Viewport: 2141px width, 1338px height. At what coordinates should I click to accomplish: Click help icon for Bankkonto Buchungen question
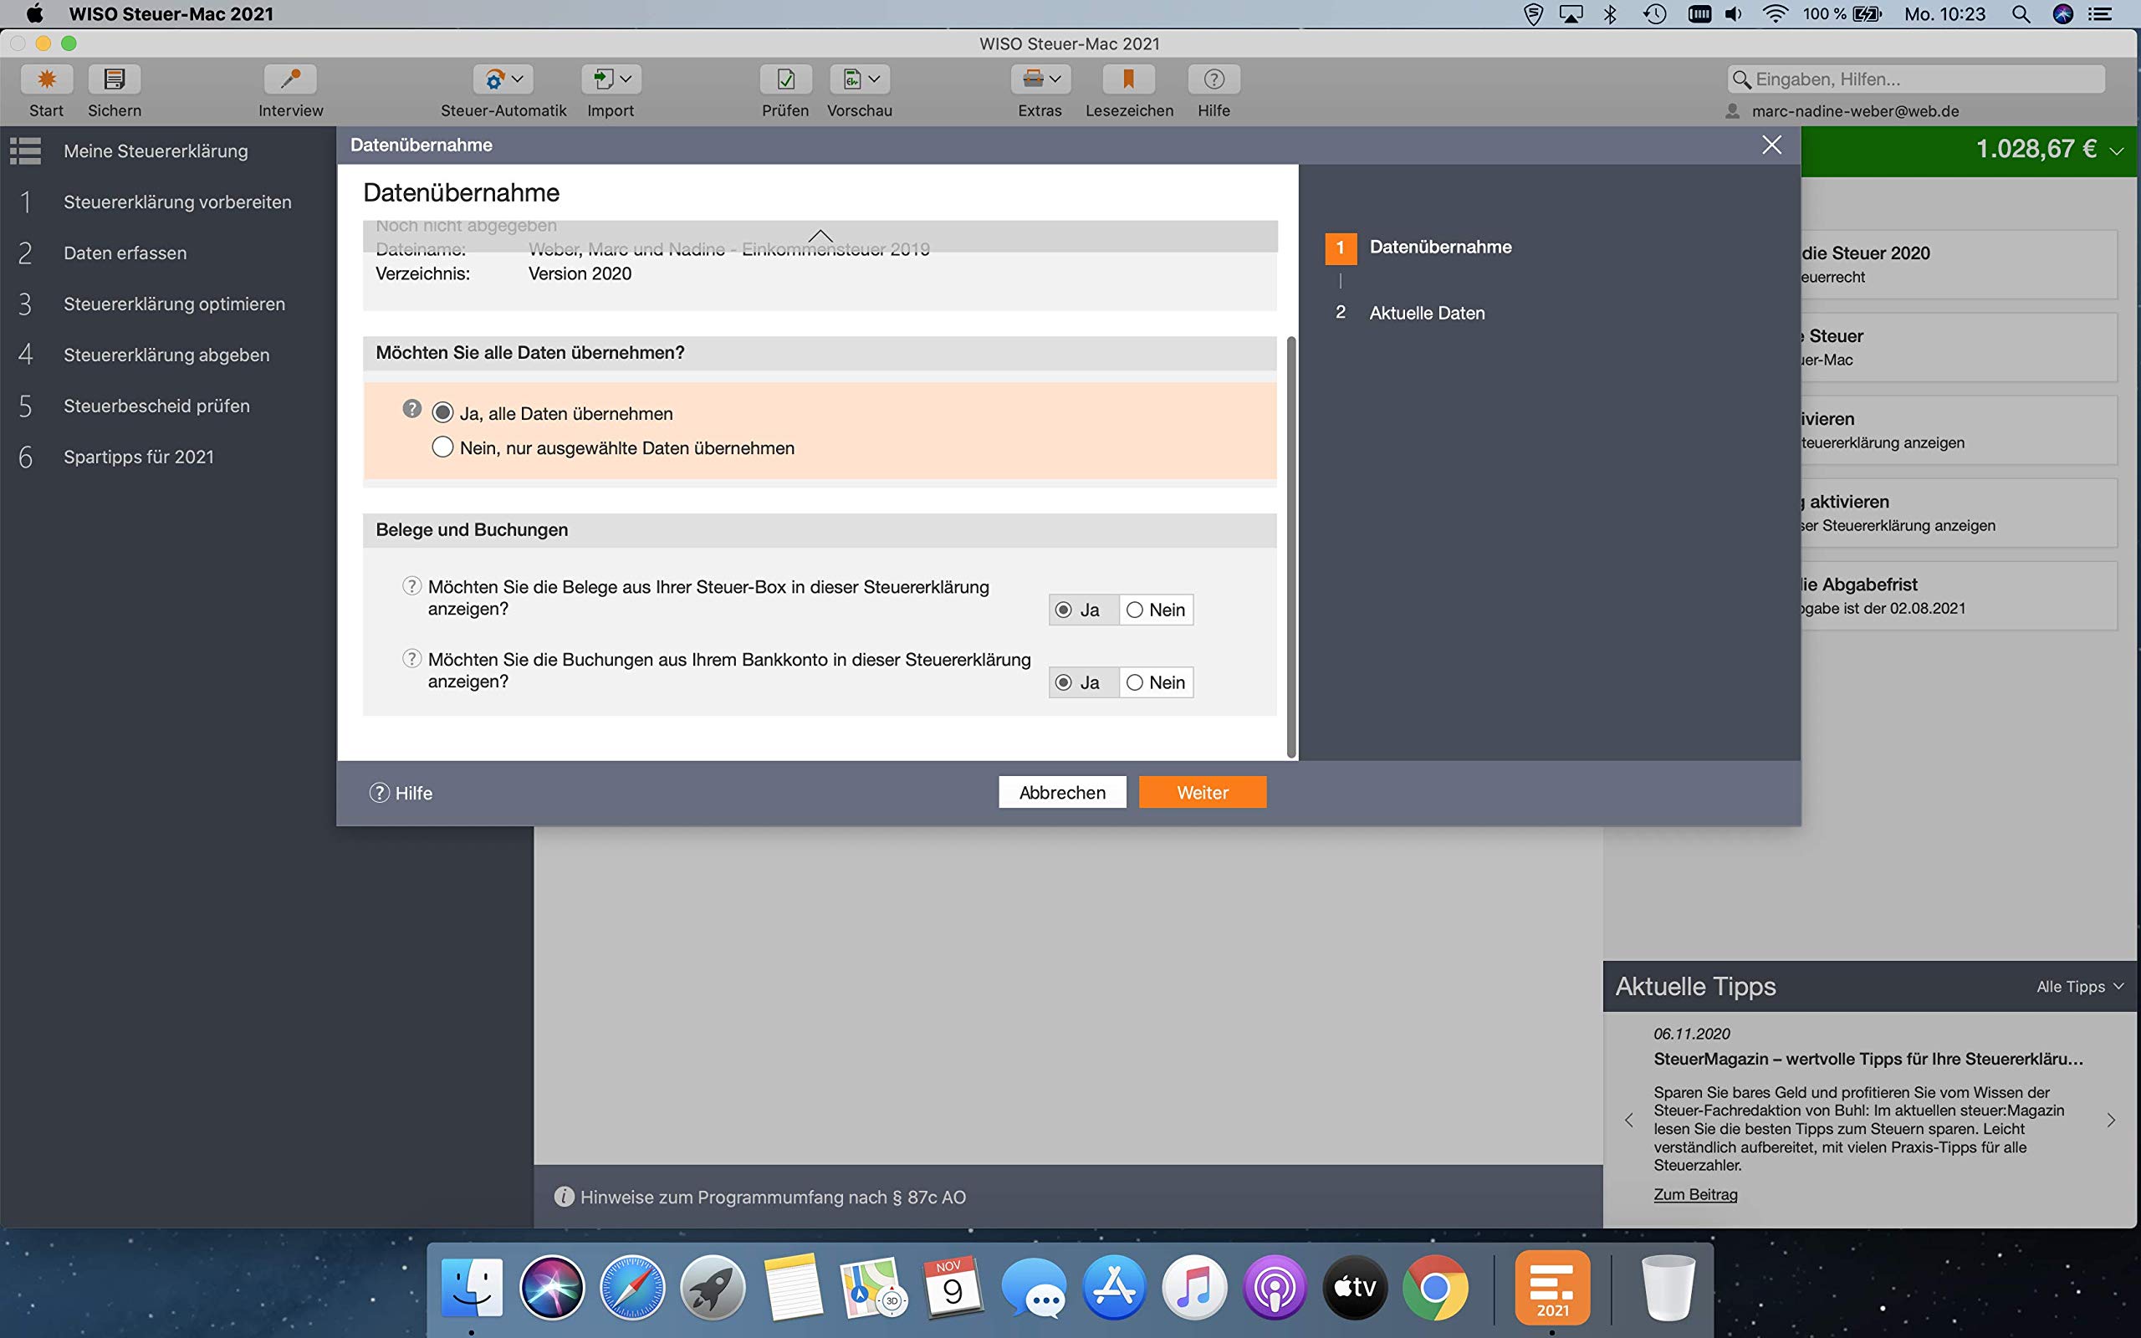411,658
